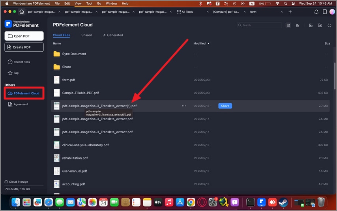This screenshot has width=337, height=211.
Task: Open Tag in the sidebar
Action: point(13,73)
